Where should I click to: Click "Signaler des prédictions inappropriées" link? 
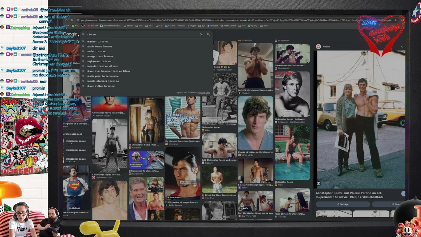(x=193, y=93)
